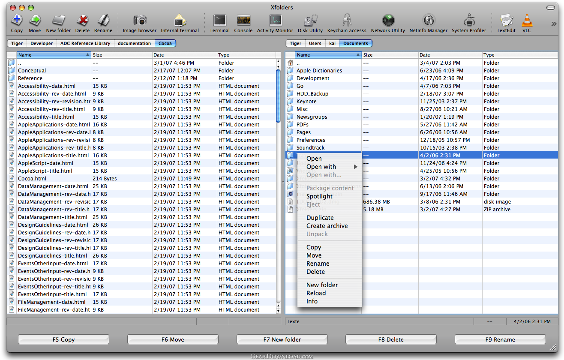The height and width of the screenshot is (360, 564).
Task: Select Cocoa in the left path bar
Action: 165,43
